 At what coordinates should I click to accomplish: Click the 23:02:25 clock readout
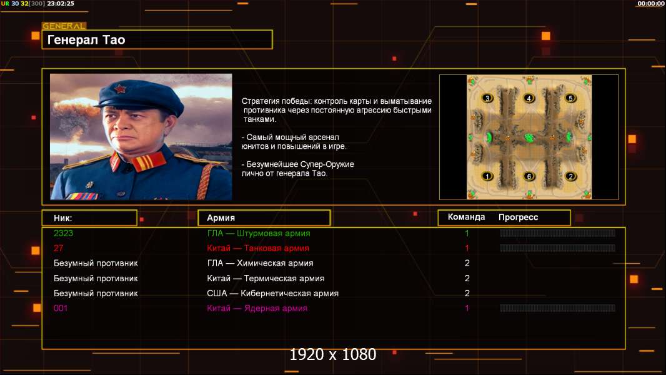[61, 3]
